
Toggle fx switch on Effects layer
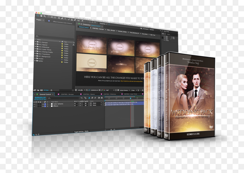80,105
